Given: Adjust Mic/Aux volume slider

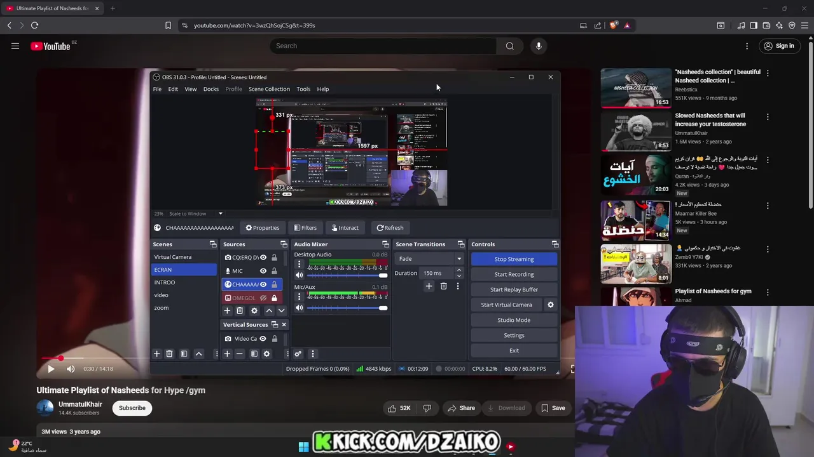Looking at the screenshot, I should pyautogui.click(x=347, y=308).
